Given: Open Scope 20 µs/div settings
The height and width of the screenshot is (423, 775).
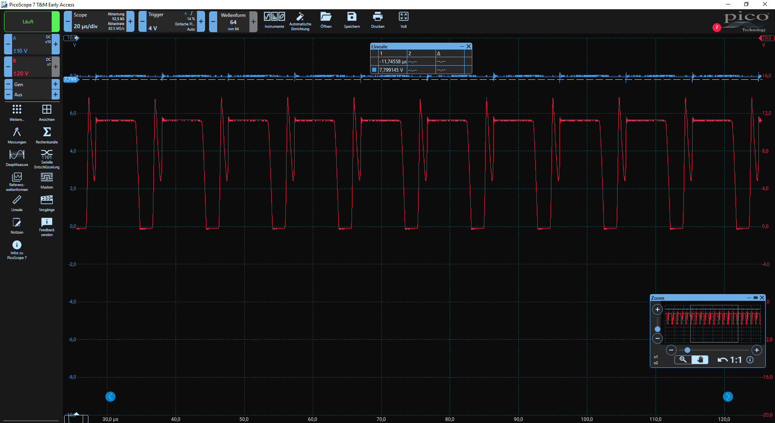Looking at the screenshot, I should tap(99, 21).
